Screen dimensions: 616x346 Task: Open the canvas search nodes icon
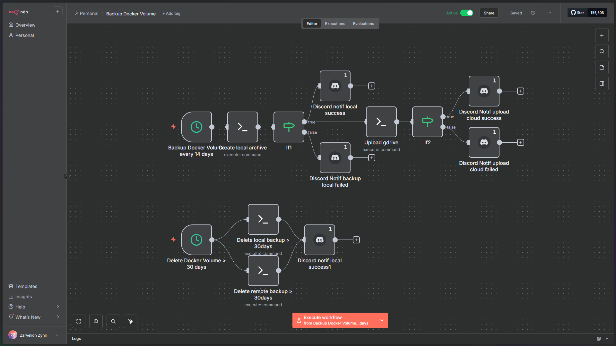click(602, 51)
